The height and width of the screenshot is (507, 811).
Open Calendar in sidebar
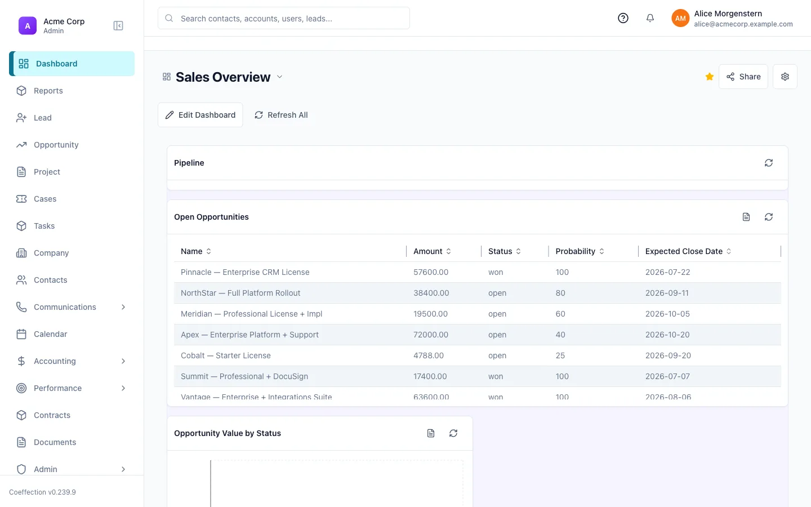(72, 334)
